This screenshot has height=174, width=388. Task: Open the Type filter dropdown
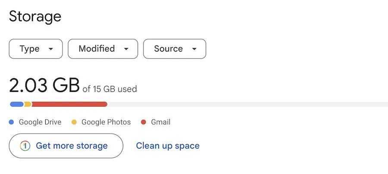point(36,49)
